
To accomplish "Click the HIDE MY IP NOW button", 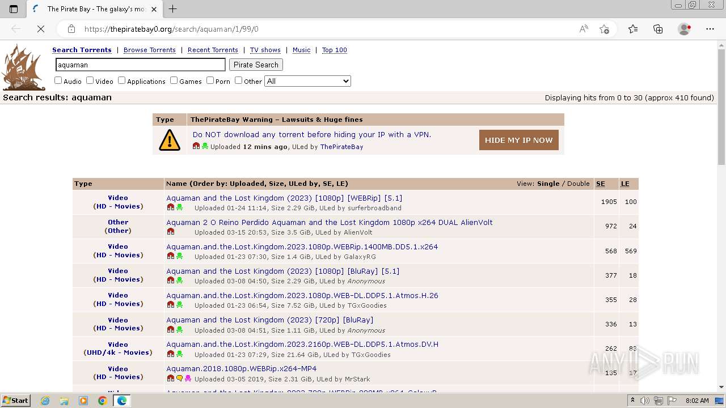I will pyautogui.click(x=519, y=140).
